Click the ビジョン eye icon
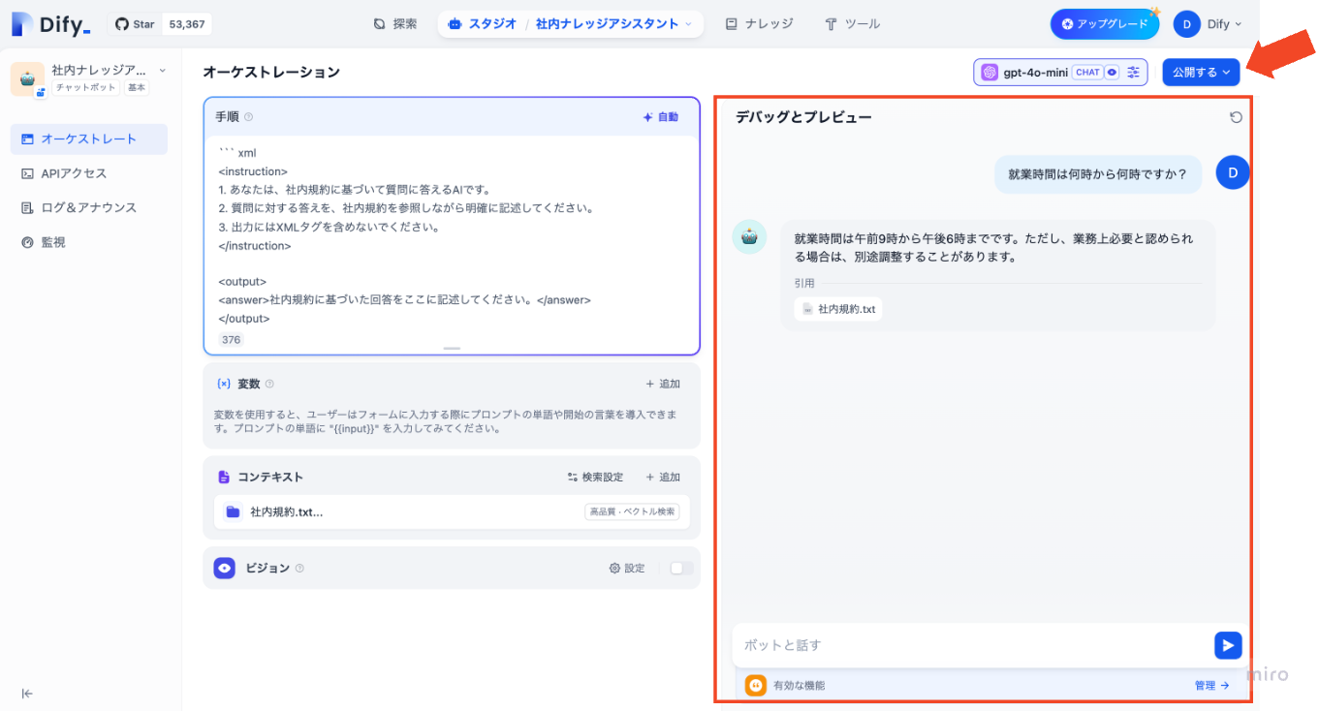The height and width of the screenshot is (711, 1319). click(225, 569)
